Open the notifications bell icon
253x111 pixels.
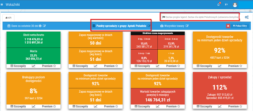219,5
